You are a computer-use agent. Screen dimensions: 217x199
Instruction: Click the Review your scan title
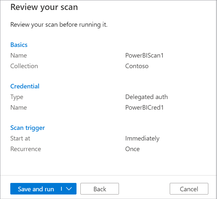pyautogui.click(x=44, y=7)
